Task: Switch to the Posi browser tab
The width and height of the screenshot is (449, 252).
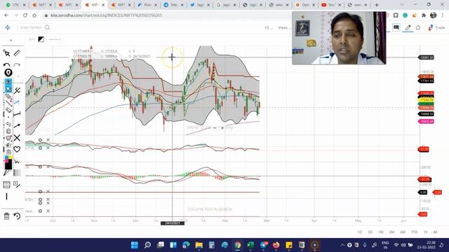Action: pyautogui.click(x=147, y=5)
